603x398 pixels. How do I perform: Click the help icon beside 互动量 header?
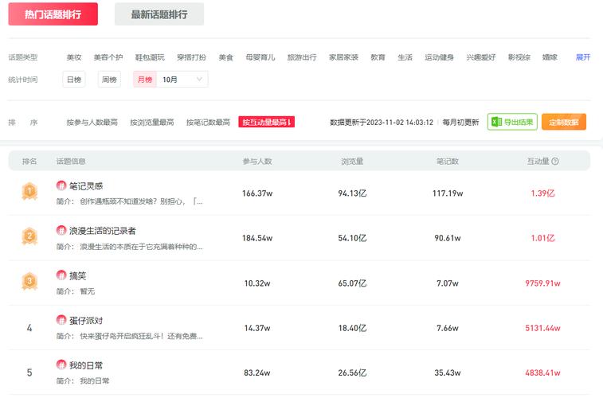555,161
